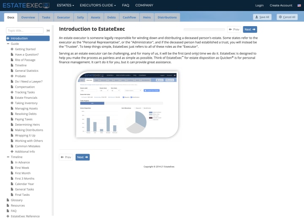Switch to the Overview tab

point(28,17)
